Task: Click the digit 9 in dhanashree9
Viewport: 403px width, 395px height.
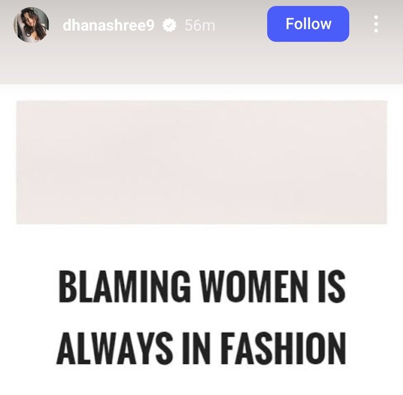Action: [150, 26]
